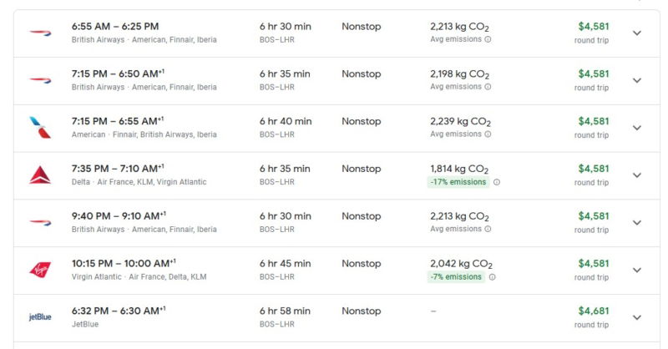Click American Airlines logo on 7:15 PM flight

click(x=40, y=128)
